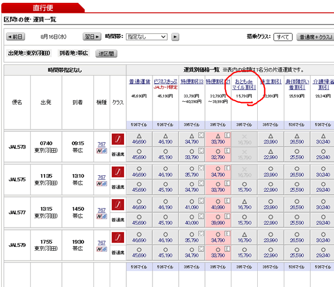Click the small arrow button beside time dropdown

(x=175, y=37)
